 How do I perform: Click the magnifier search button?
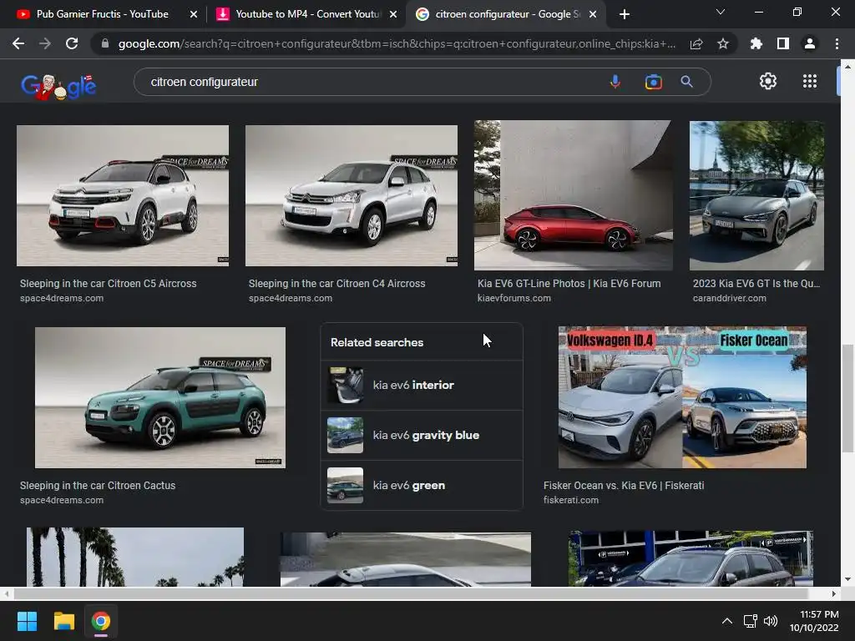(686, 82)
